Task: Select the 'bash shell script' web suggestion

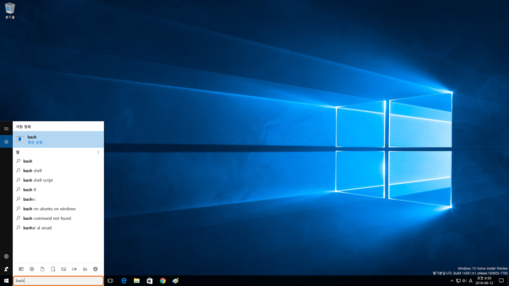Action: [x=38, y=180]
